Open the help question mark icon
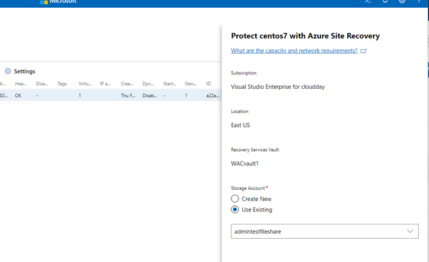Image resolution: width=429 pixels, height=262 pixels. [419, 1]
